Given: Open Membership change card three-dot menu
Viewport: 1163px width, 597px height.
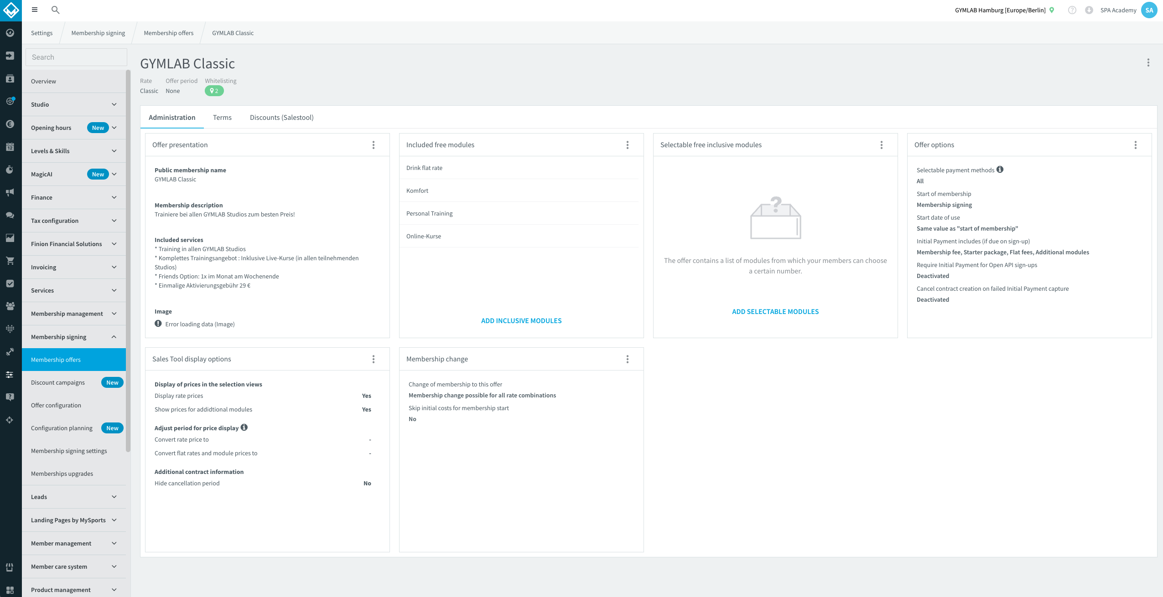Looking at the screenshot, I should [x=628, y=359].
